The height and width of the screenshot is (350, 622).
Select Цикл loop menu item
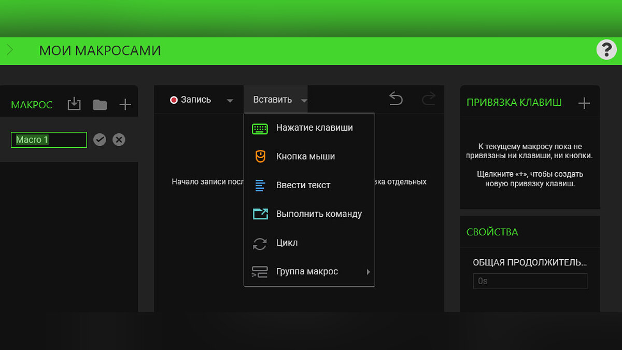287,243
